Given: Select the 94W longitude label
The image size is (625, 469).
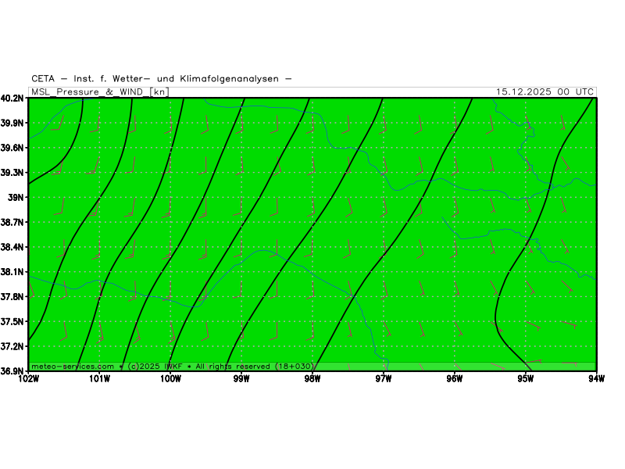Looking at the screenshot, I should [596, 380].
